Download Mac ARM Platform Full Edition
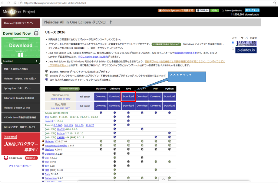The width and height of the screenshot is (278, 183). (101, 106)
